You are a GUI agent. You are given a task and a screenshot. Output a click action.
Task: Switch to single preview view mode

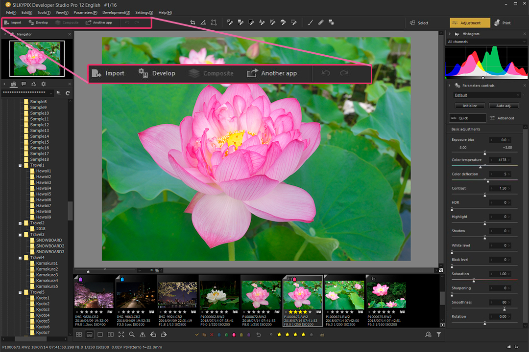100,334
